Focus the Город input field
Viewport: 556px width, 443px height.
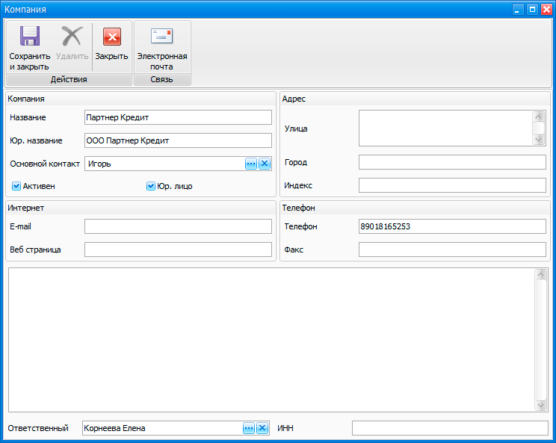(x=452, y=162)
